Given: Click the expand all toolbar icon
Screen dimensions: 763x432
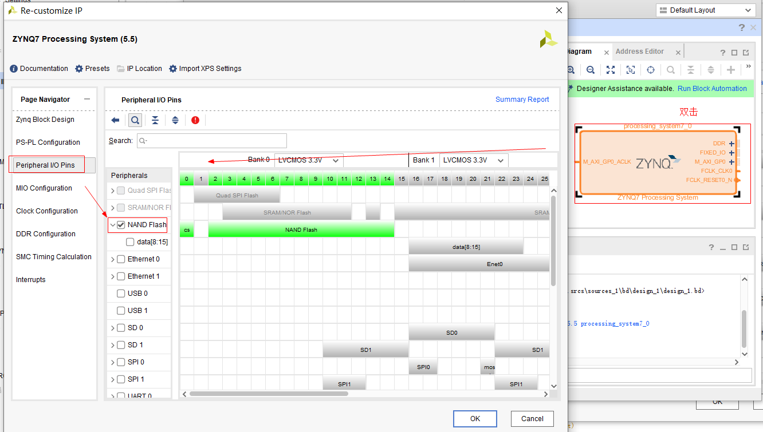Looking at the screenshot, I should [x=175, y=120].
